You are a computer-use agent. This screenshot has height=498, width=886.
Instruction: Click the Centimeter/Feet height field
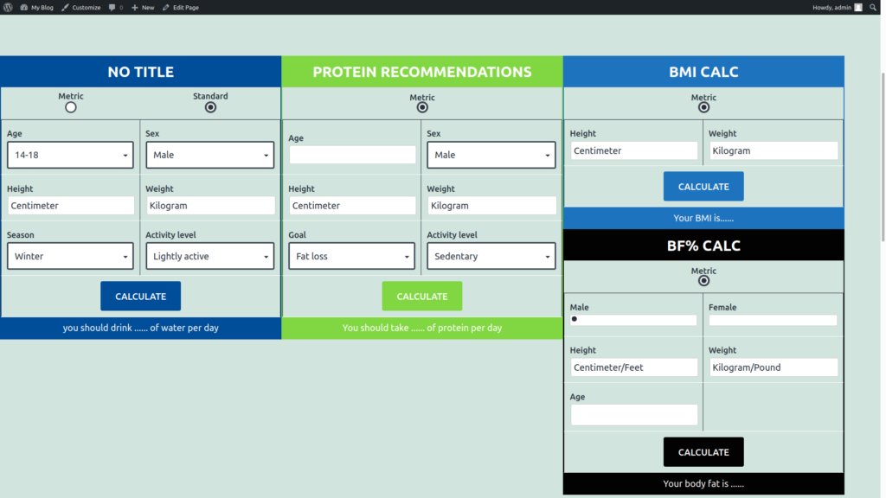[x=633, y=367]
